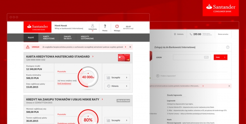
Task: Open the Ustawienia user settings icon
Action: [93, 26]
